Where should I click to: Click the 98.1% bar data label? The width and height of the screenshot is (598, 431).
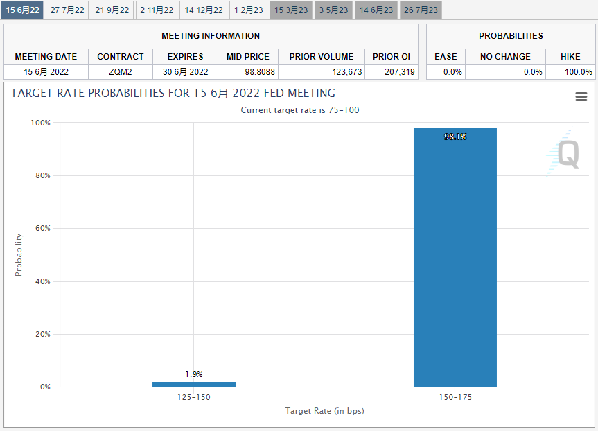(x=455, y=137)
